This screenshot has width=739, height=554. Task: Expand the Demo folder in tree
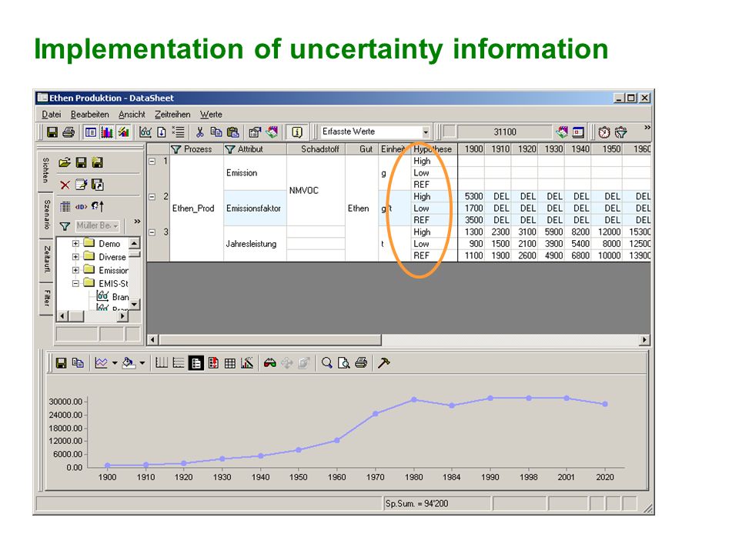coord(75,244)
